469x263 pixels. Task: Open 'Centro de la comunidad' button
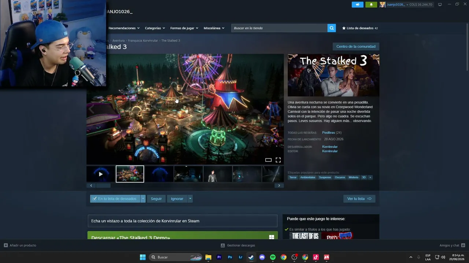click(x=356, y=46)
